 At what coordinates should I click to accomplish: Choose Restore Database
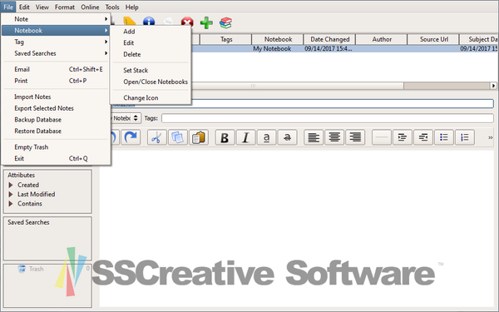point(56,131)
